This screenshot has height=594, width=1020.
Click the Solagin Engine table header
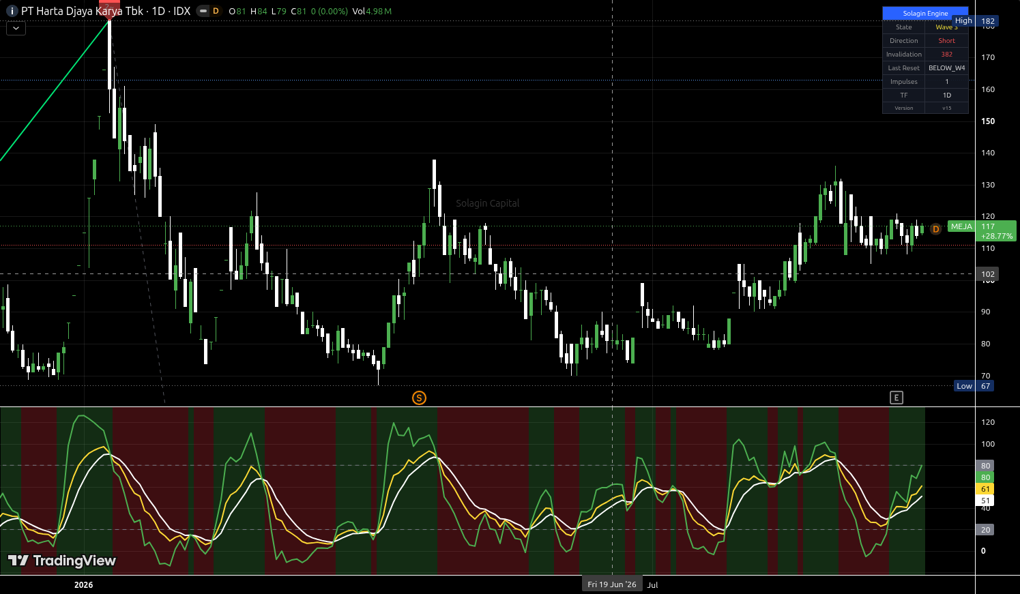925,14
